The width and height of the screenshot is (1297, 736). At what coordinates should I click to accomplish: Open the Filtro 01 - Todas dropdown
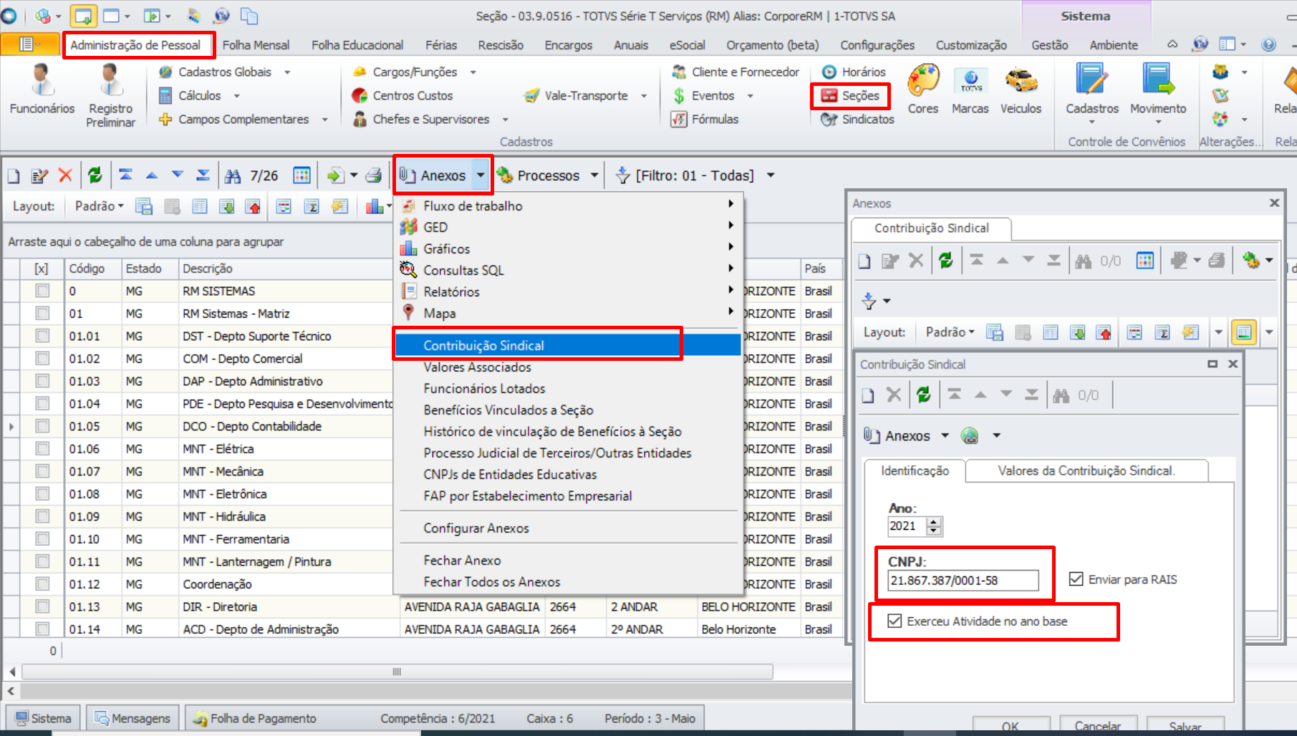tap(771, 175)
